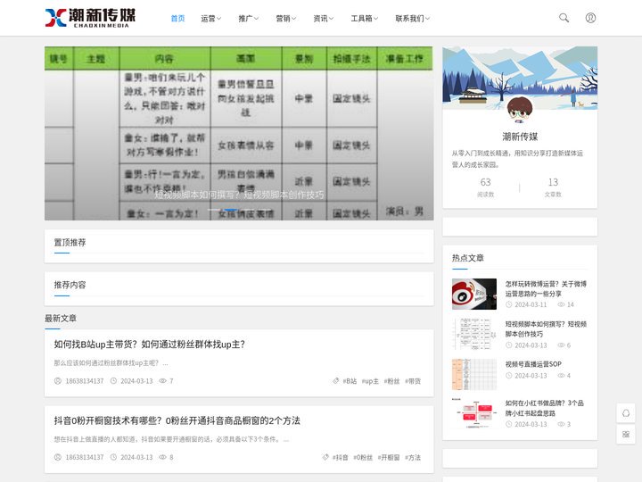
Task: Click the 推荐内容 section heading
Action: pos(70,285)
